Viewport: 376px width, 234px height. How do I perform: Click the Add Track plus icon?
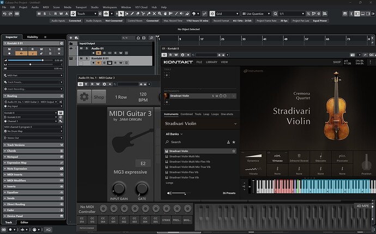(72, 37)
